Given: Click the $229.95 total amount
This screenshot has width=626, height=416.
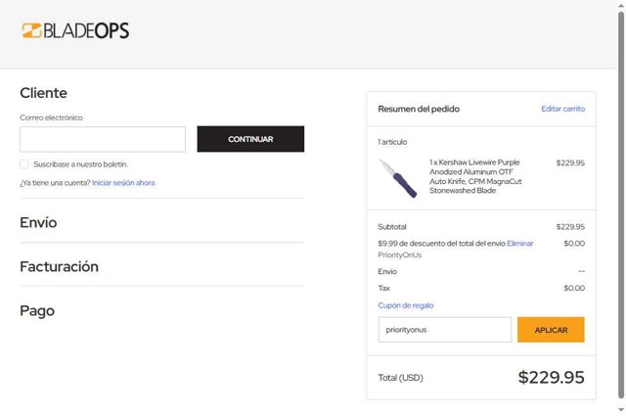Looking at the screenshot, I should (x=551, y=377).
